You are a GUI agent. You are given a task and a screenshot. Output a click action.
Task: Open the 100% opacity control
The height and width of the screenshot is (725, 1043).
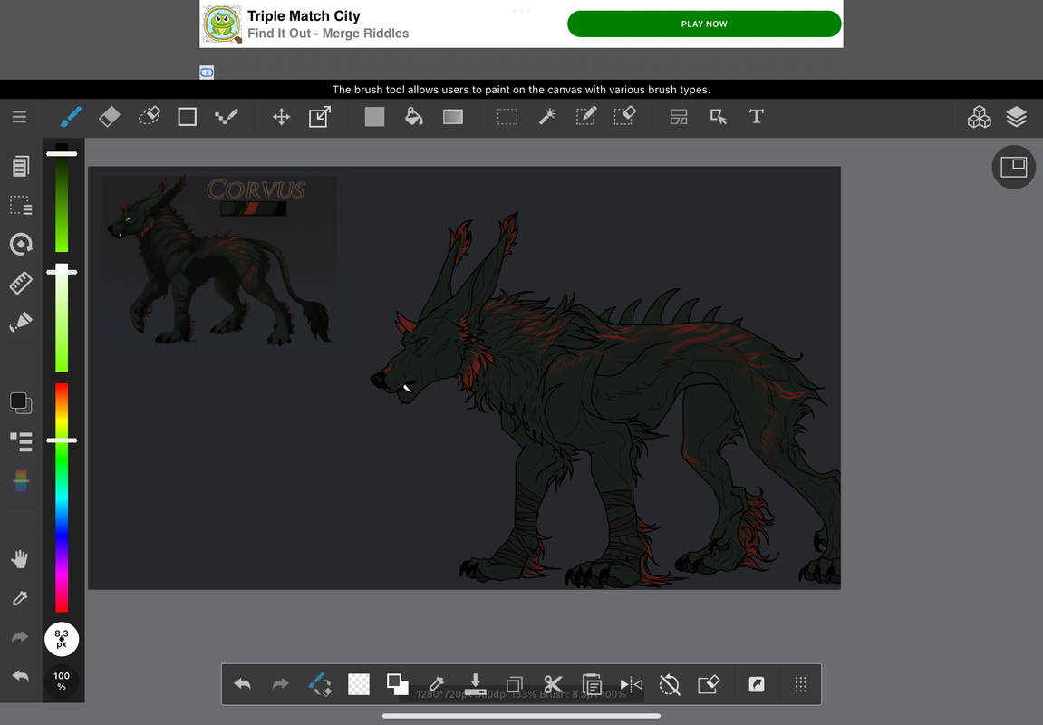tap(62, 681)
